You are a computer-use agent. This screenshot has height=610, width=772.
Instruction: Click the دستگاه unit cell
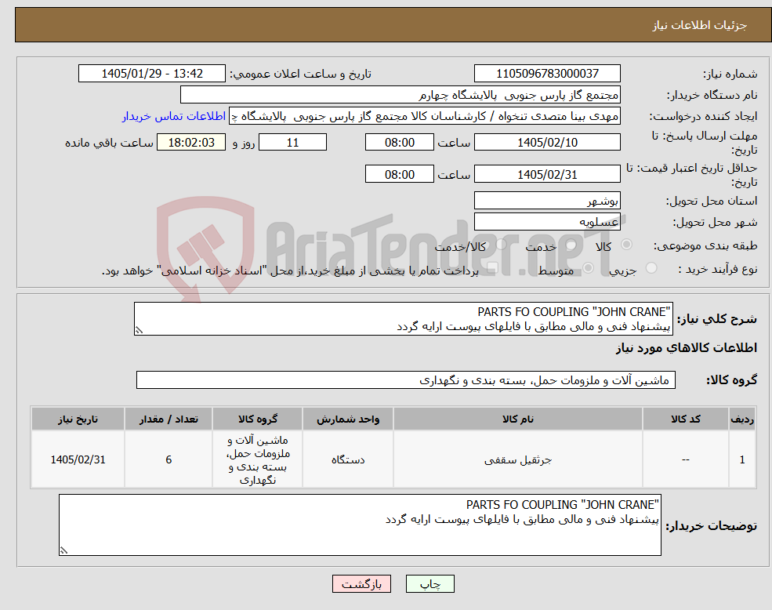348,459
